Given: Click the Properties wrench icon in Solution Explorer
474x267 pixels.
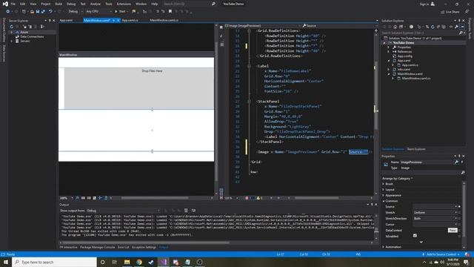Looking at the screenshot, I should (456, 27).
